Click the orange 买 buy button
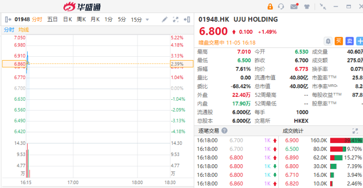The height and width of the screenshot is (188, 363). (339, 41)
